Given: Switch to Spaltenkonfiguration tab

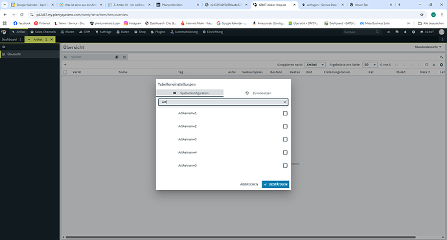Looking at the screenshot, I should click(190, 93).
